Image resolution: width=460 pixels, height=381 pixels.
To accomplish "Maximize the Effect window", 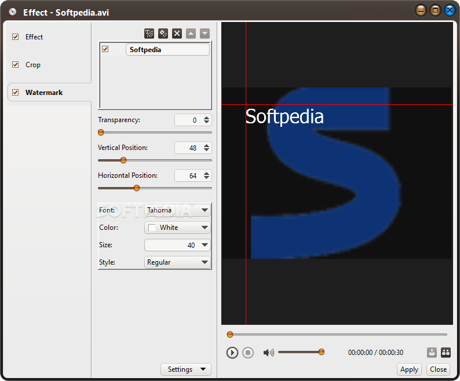I will click(435, 11).
